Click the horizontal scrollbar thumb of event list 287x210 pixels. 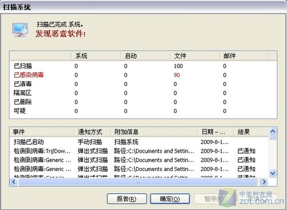[x=138, y=182]
